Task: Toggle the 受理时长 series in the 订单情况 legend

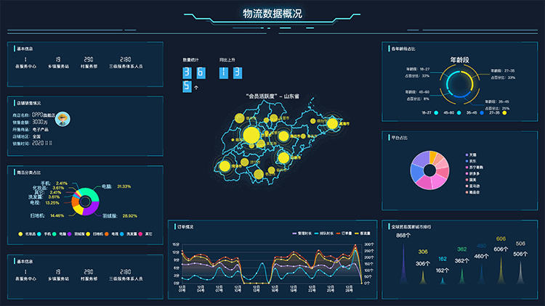Action: [x=302, y=233]
